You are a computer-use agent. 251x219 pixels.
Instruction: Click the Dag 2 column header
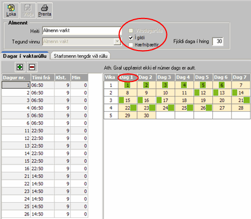click(x=147, y=77)
